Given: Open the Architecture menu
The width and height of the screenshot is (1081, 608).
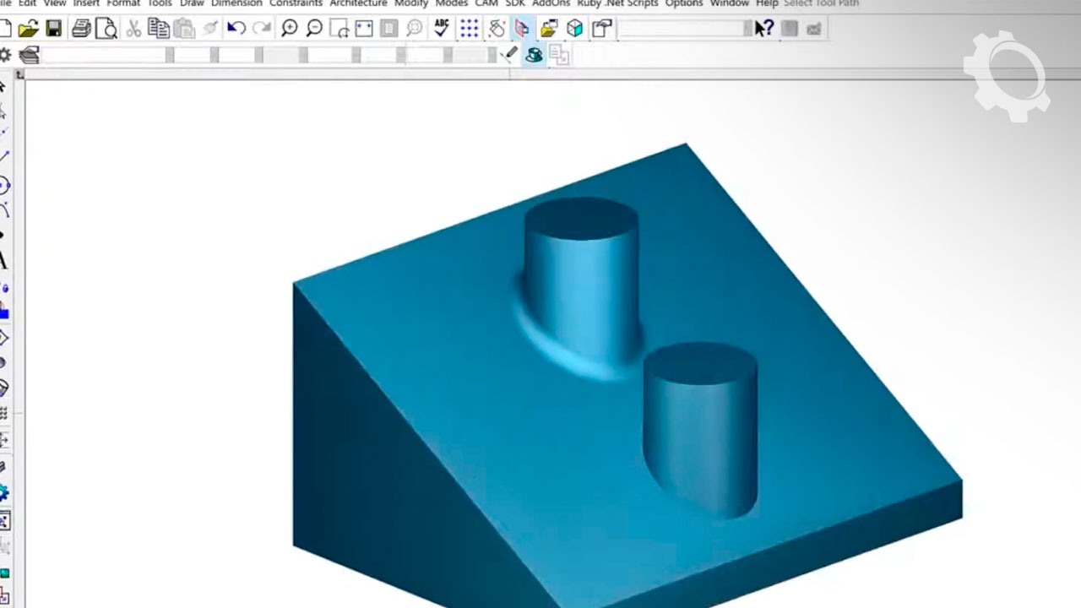Looking at the screenshot, I should (358, 3).
